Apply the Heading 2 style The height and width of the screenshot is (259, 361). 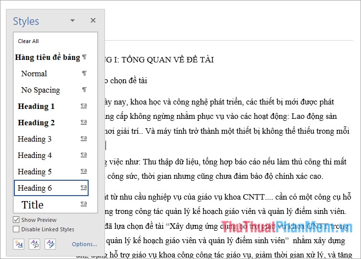click(51, 122)
